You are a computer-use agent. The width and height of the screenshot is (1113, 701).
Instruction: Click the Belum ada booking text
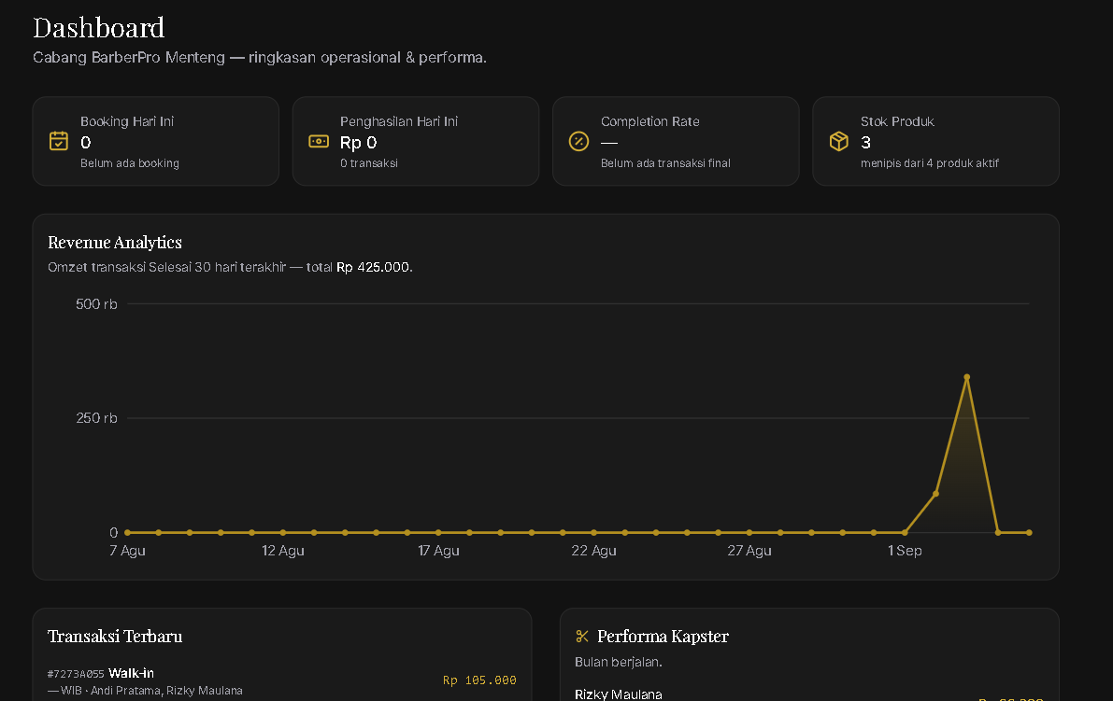(130, 163)
